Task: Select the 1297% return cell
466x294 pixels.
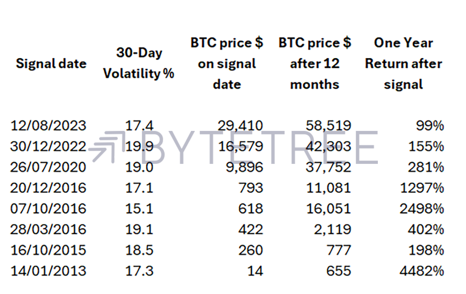Action: tap(422, 188)
